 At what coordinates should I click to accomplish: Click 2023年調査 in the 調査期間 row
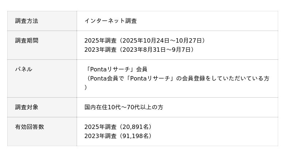click(100, 50)
